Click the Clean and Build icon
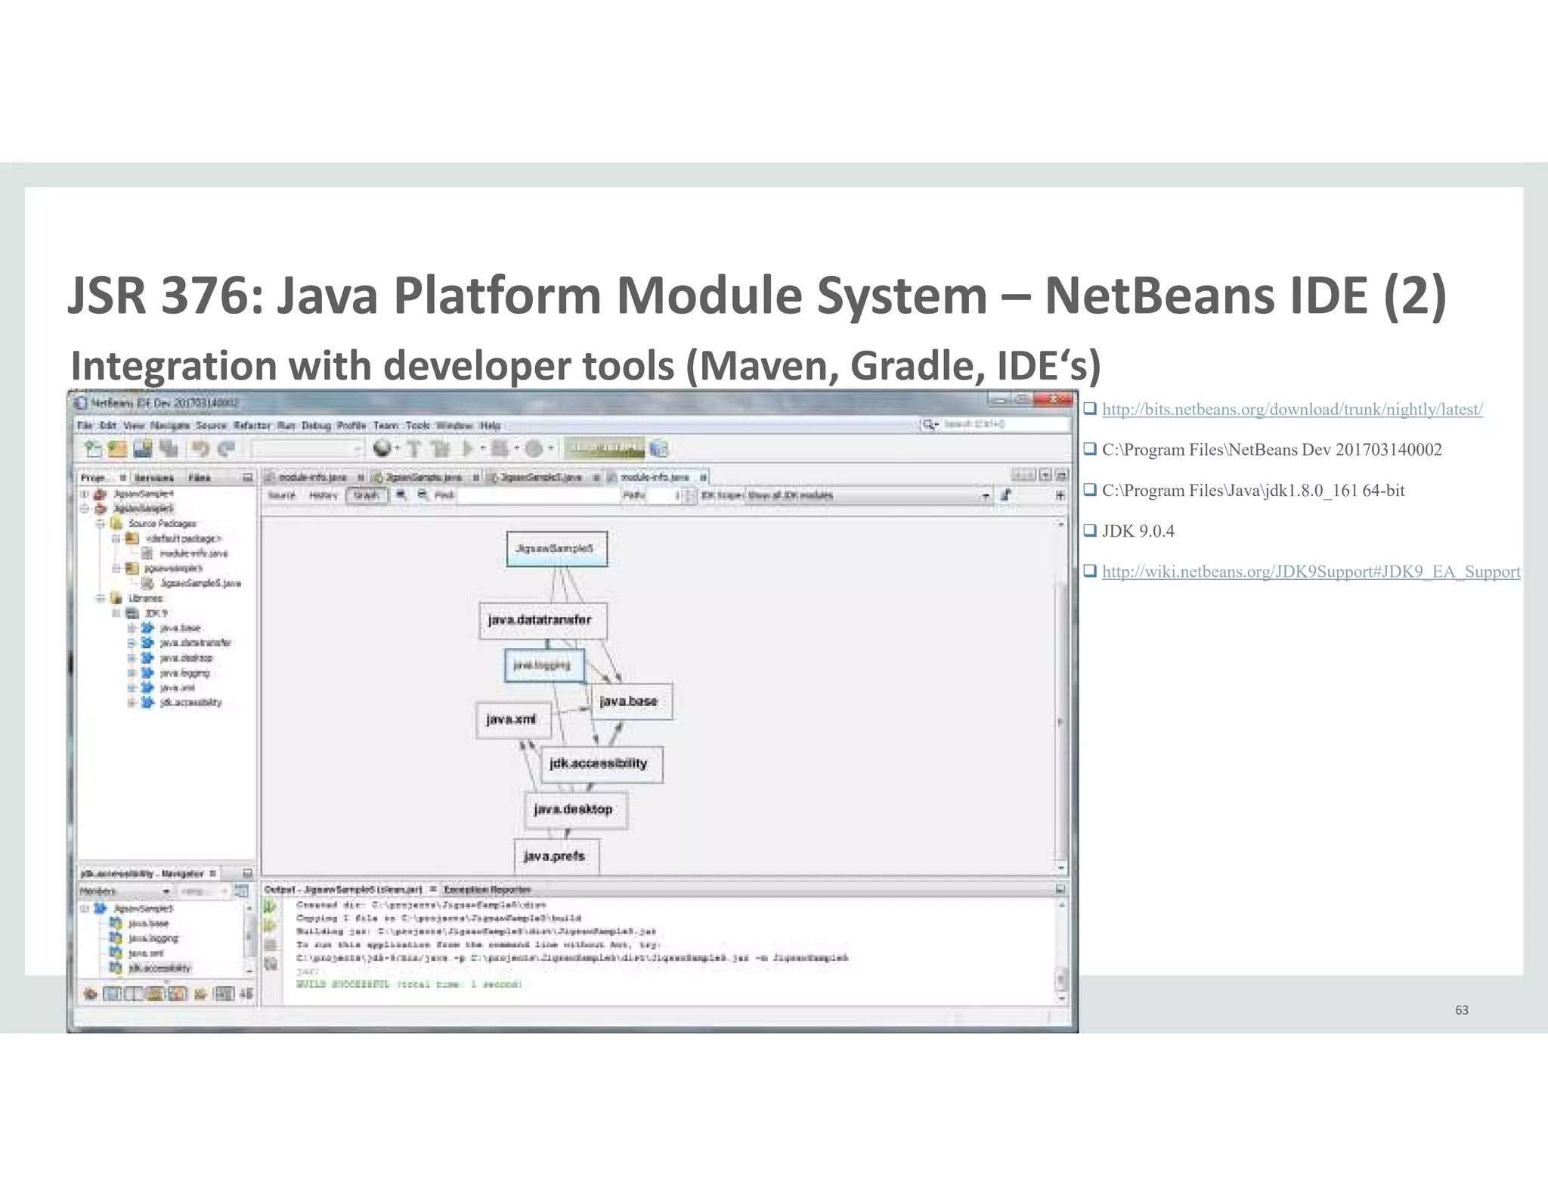This screenshot has width=1548, height=1196. 440,449
